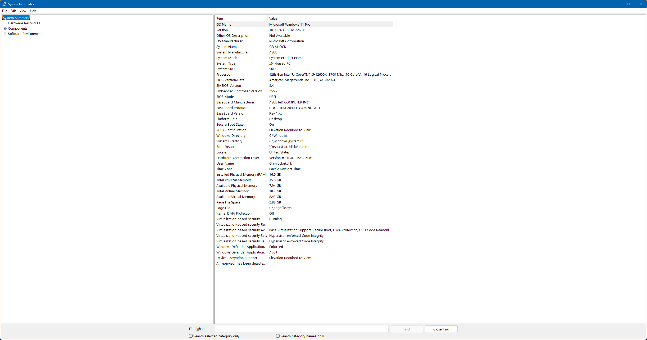The image size is (647, 340).
Task: Click the System Information app icon in title bar
Action: (x=4, y=4)
